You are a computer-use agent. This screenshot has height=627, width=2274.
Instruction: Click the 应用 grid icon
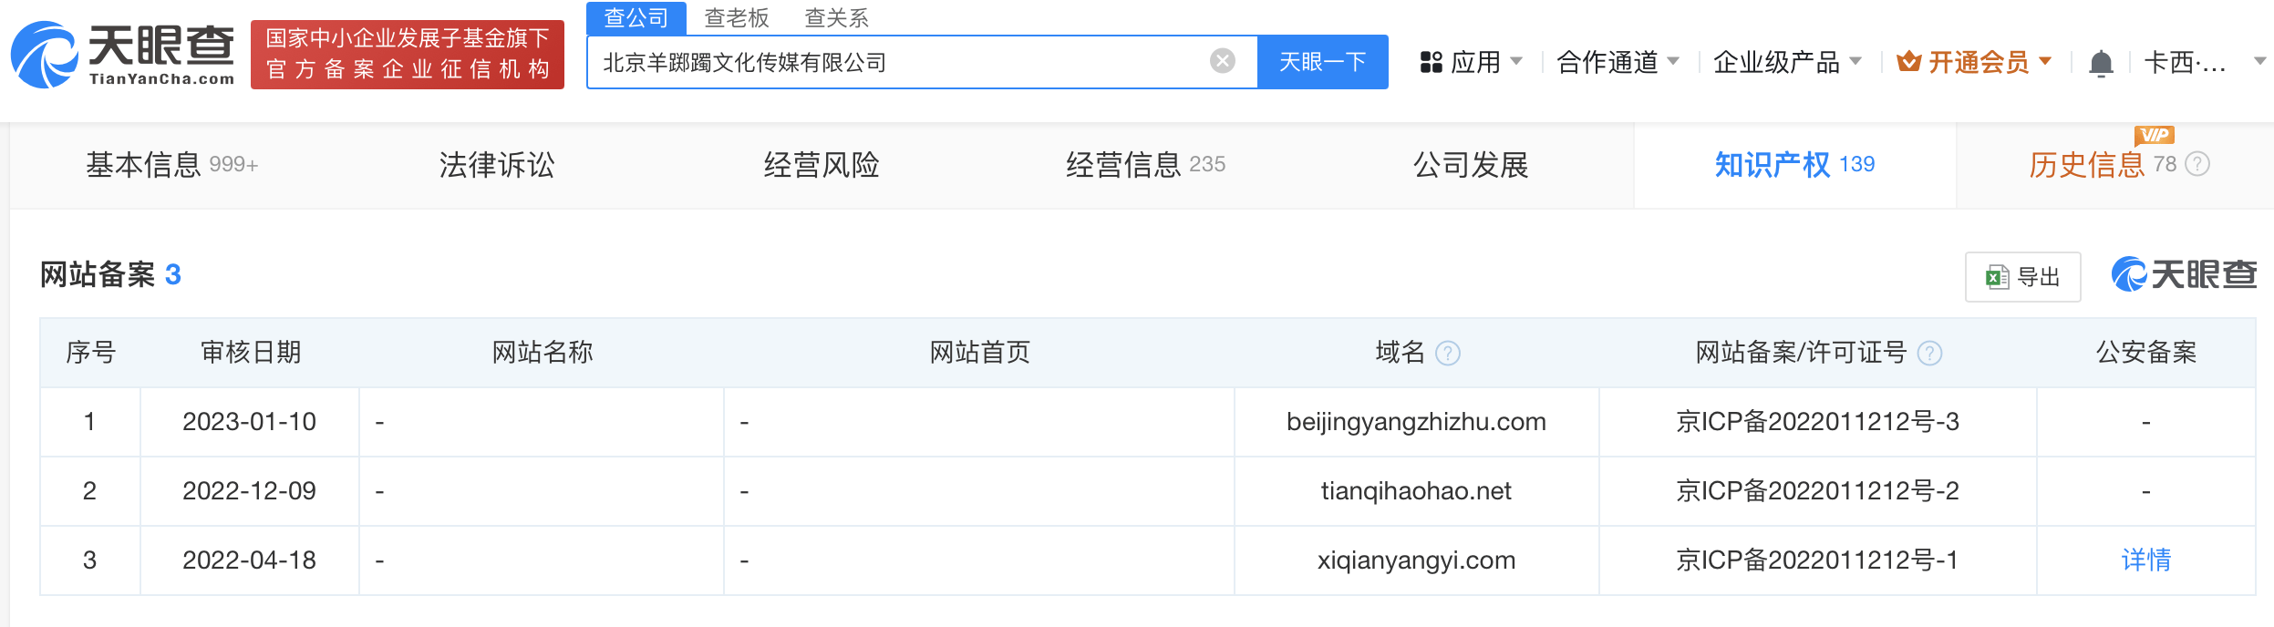pos(1431,62)
